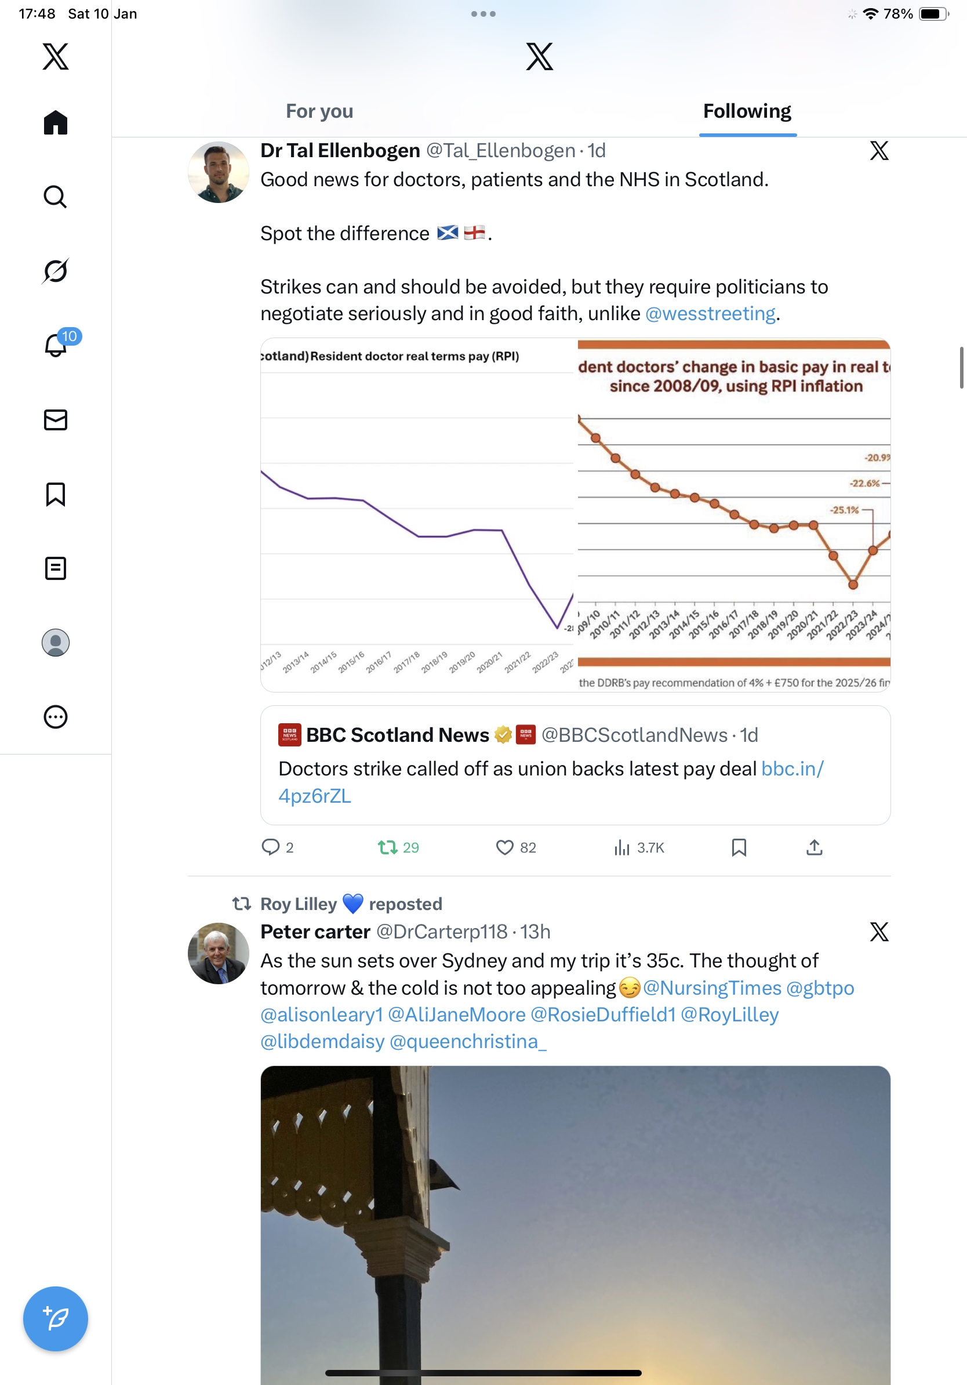Open Grok menu on Peter carter's post
This screenshot has width=967, height=1385.
pos(879,932)
